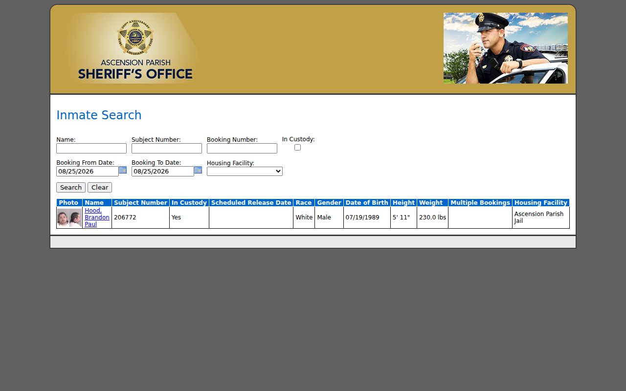Focus the Subject Number input field

167,149
